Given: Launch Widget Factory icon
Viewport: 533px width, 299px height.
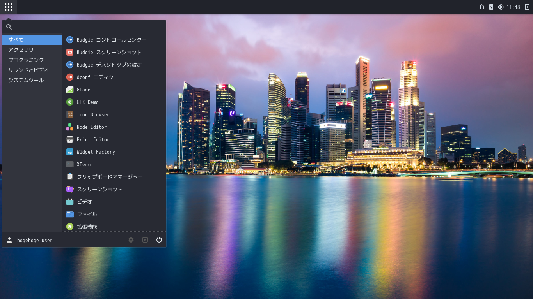Looking at the screenshot, I should point(70,152).
